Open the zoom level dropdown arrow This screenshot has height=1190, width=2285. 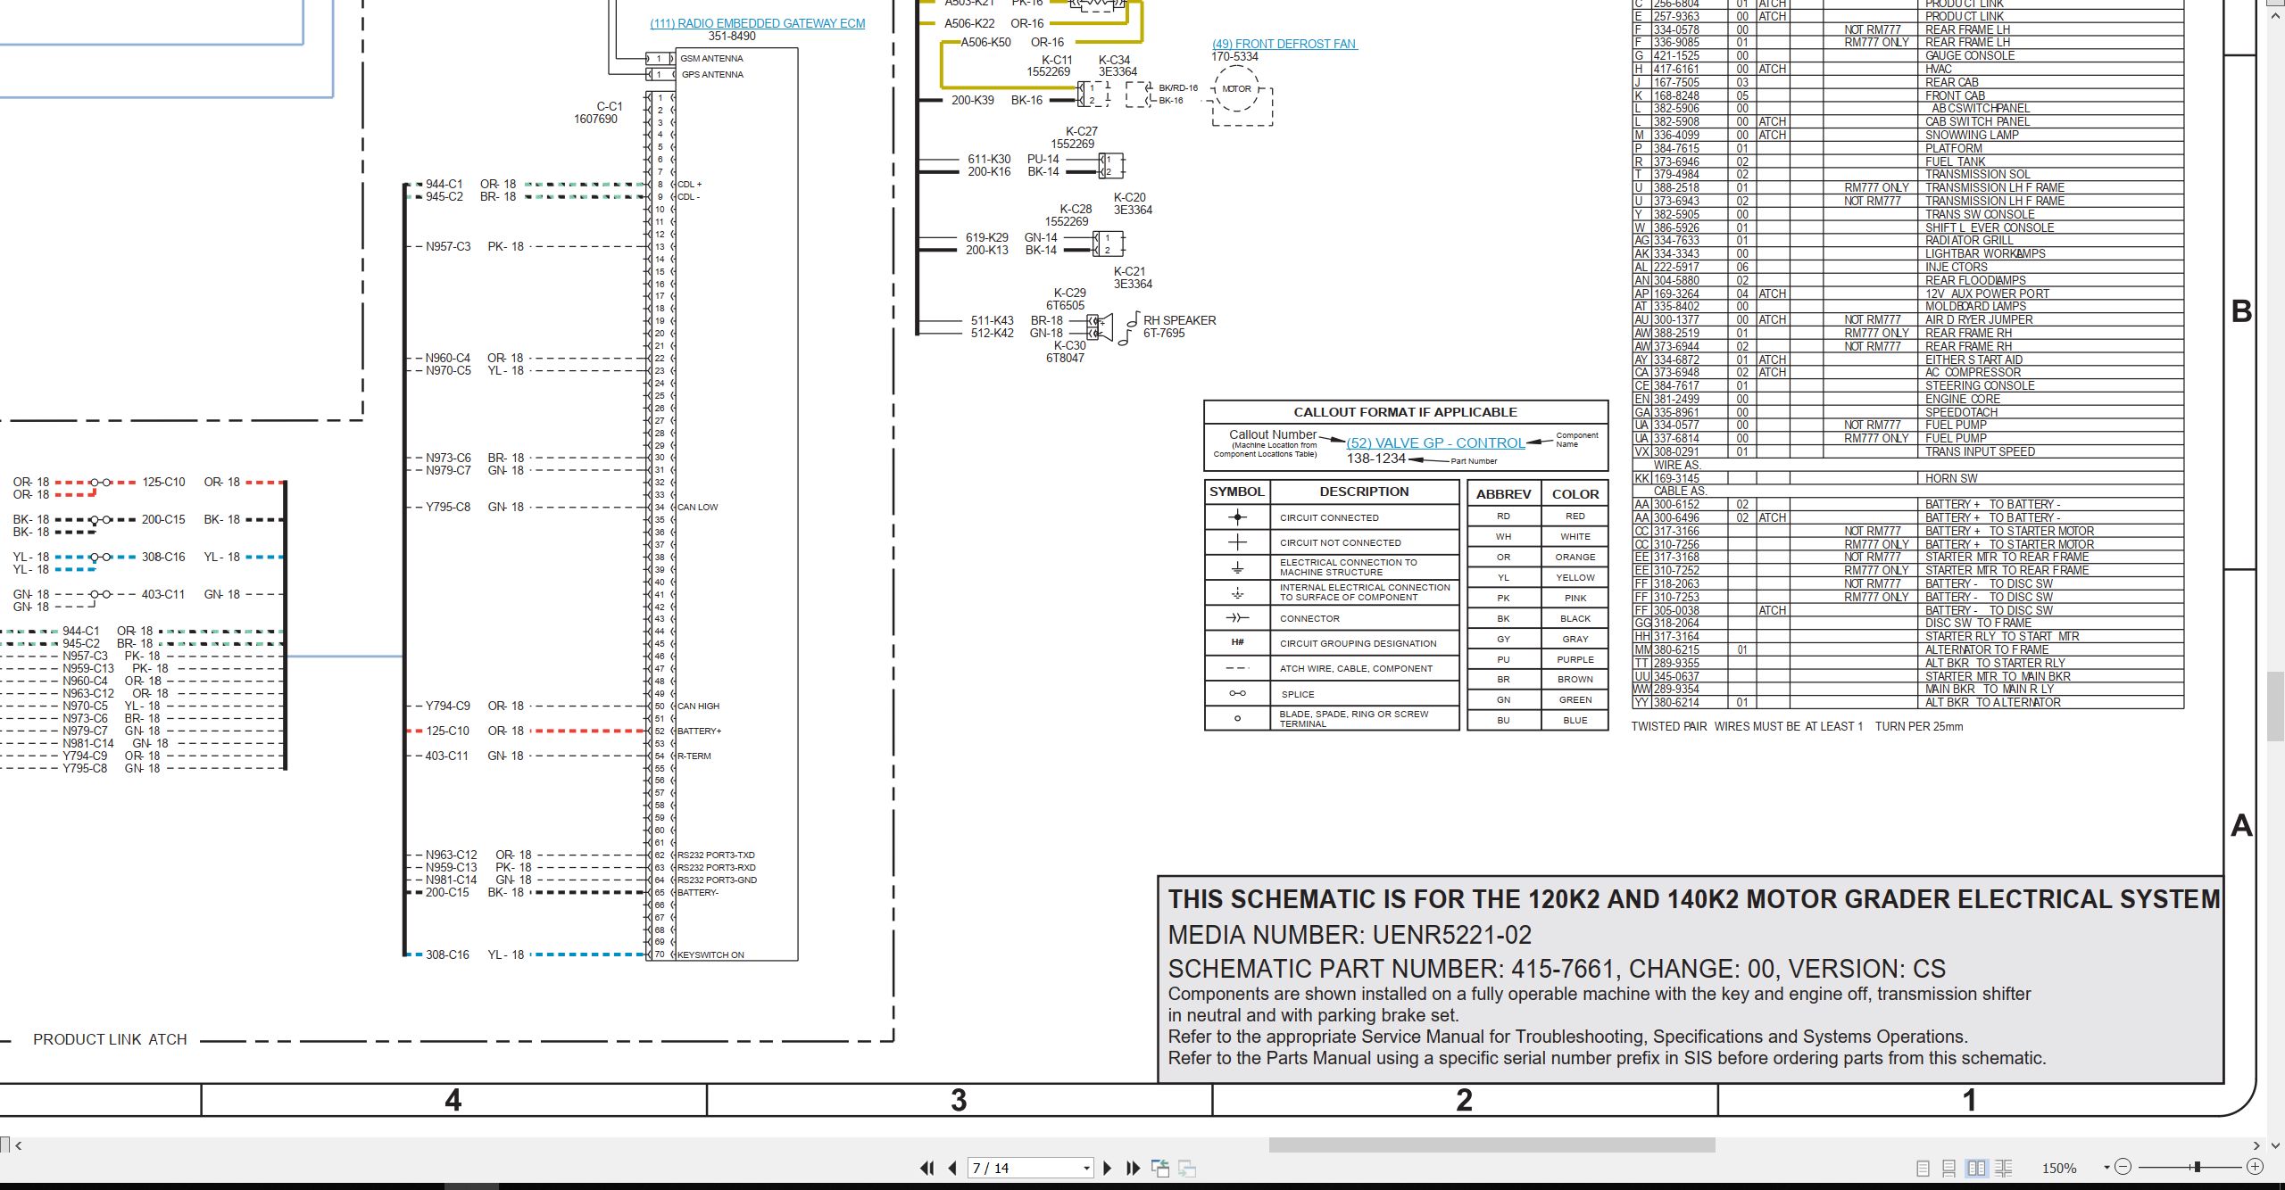2106,1167
